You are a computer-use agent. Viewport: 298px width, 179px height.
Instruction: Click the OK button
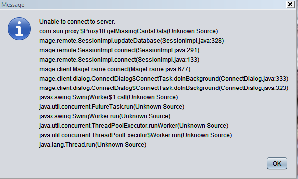click(x=277, y=163)
